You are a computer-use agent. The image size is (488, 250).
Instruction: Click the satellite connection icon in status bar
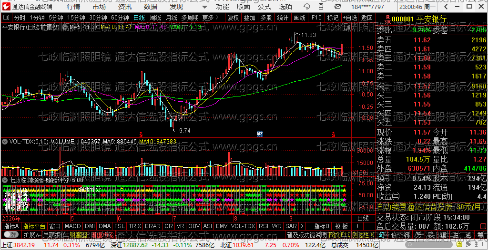[x=468, y=244]
